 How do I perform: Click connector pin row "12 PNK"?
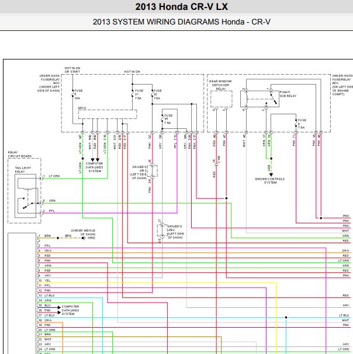tap(44, 290)
